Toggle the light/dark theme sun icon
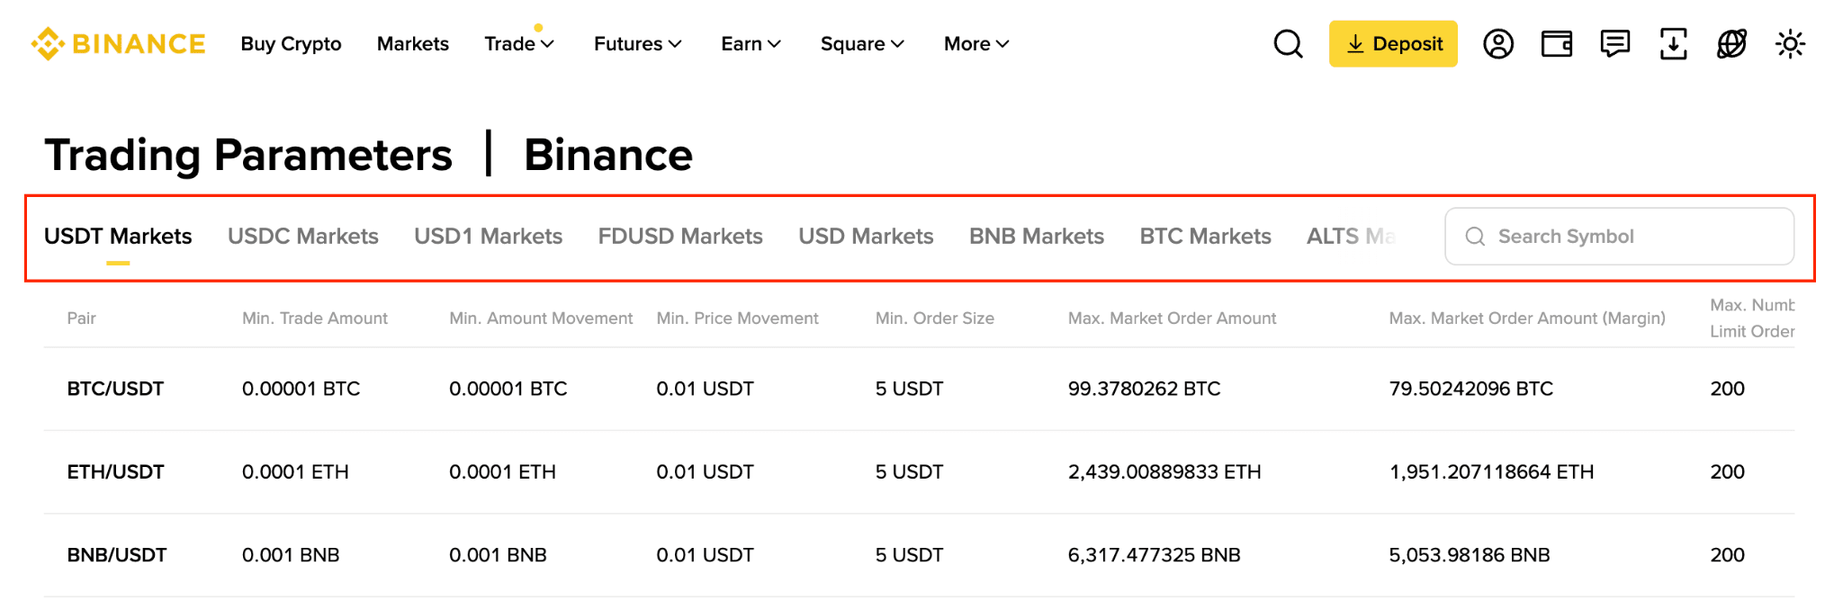Viewport: 1843px width, 601px height. pos(1790,44)
